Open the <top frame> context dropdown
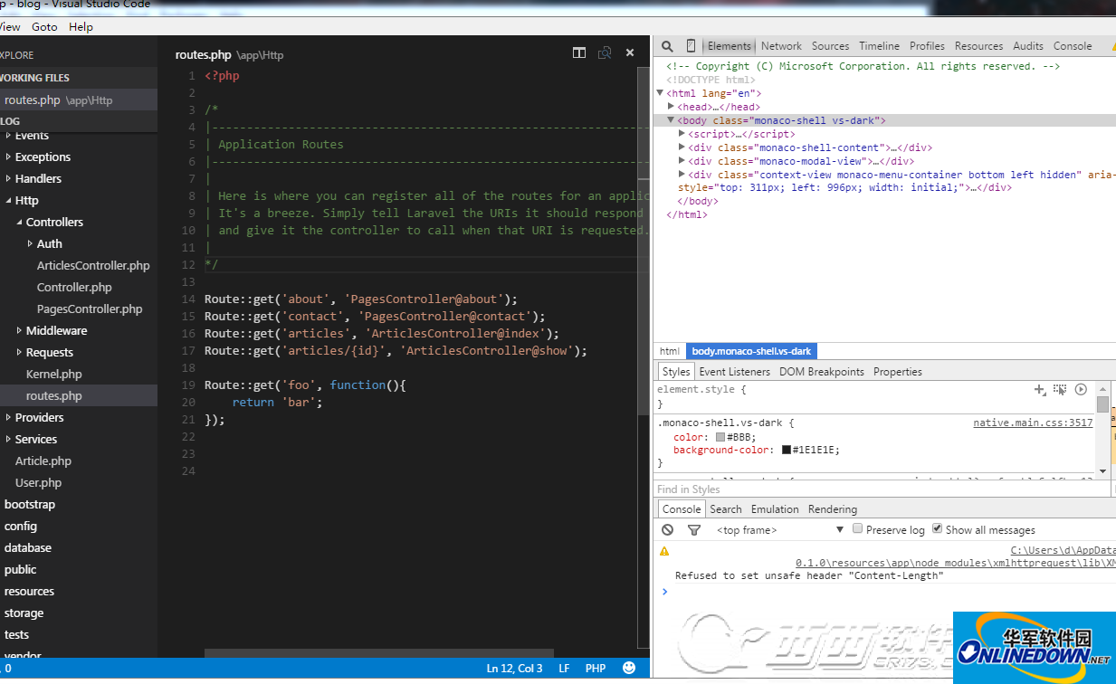This screenshot has height=684, width=1116. (778, 530)
